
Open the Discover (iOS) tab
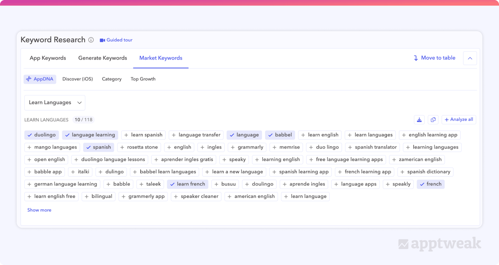(78, 79)
